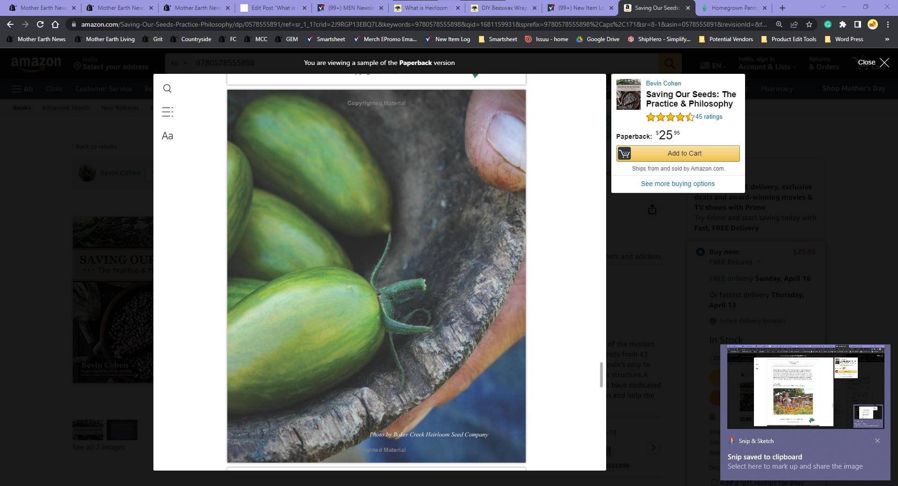Show more bookmarks with the overflow chevron
The height and width of the screenshot is (486, 898).
pos(887,39)
